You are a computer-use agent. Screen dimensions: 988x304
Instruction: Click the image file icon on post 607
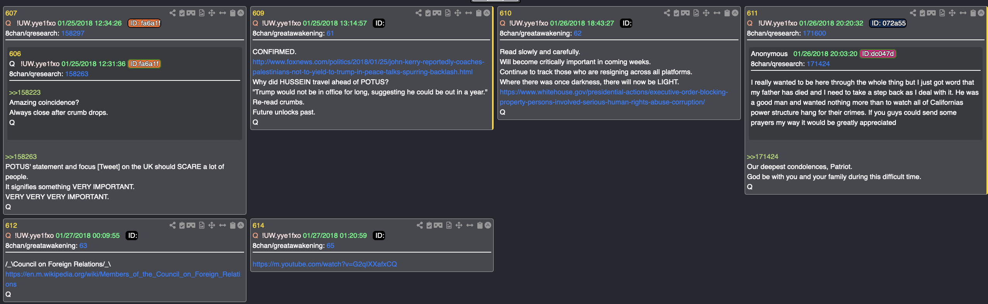[201, 13]
